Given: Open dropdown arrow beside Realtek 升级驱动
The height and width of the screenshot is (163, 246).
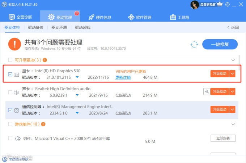Looking at the screenshot, I should (x=232, y=91).
